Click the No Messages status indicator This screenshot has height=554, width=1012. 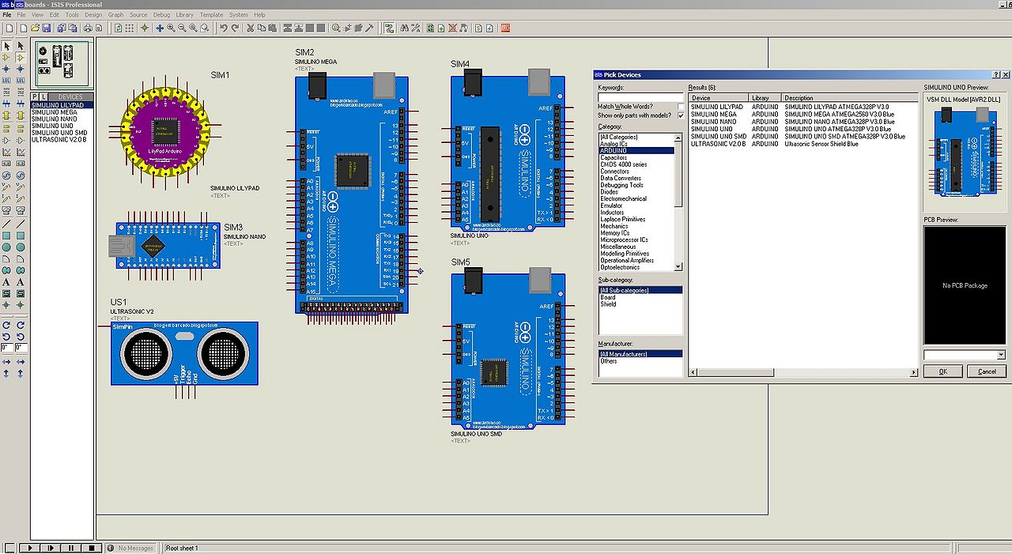[x=130, y=548]
